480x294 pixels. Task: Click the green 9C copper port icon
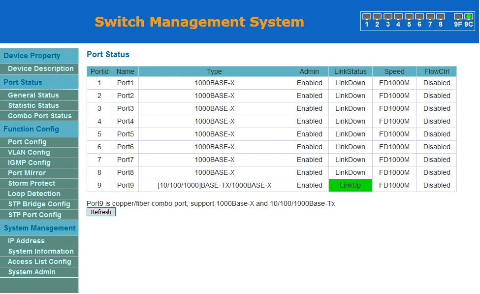coord(469,17)
